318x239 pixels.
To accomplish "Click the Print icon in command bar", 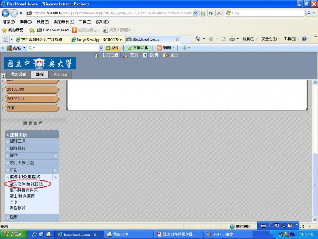I will [x=232, y=39].
